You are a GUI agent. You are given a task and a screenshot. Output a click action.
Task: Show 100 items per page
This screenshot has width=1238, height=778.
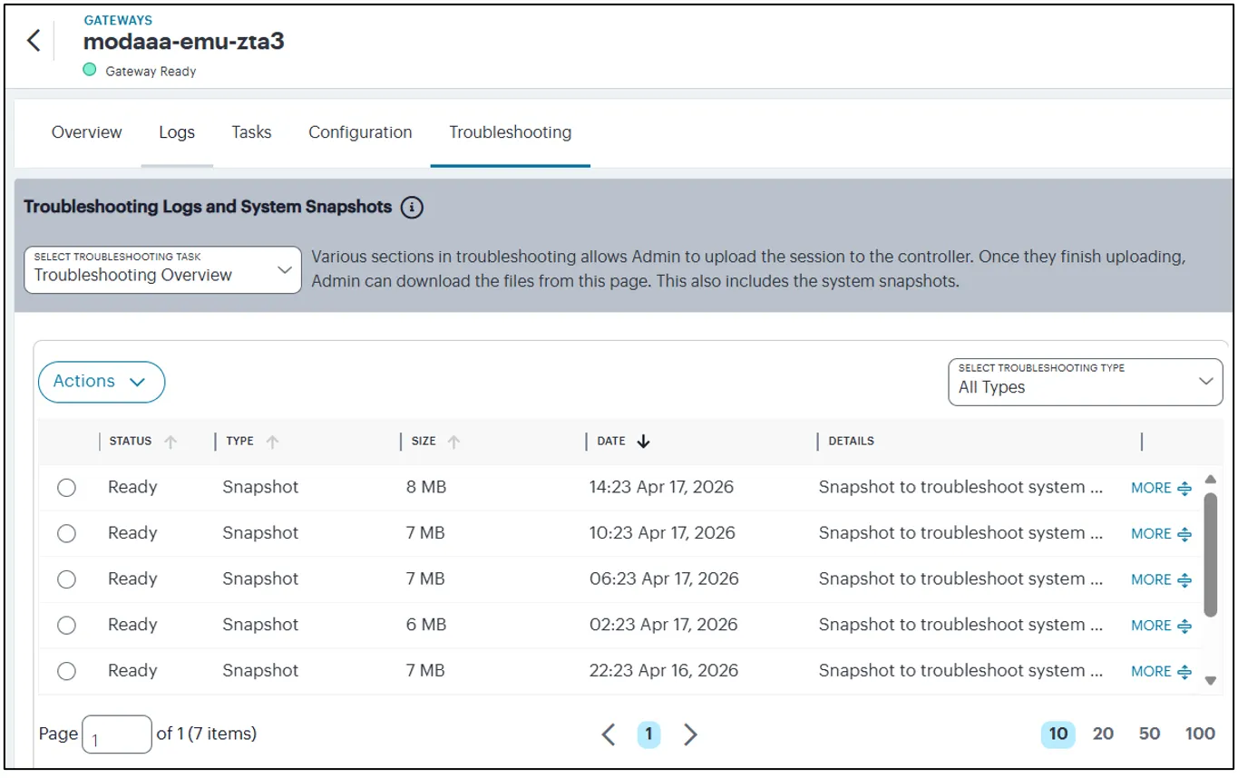(1200, 734)
